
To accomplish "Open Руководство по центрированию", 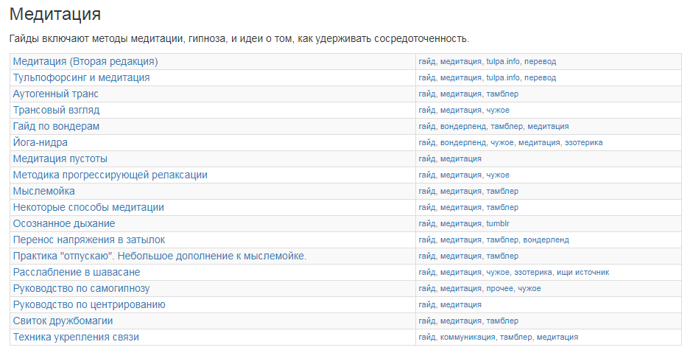I will pyautogui.click(x=89, y=305).
